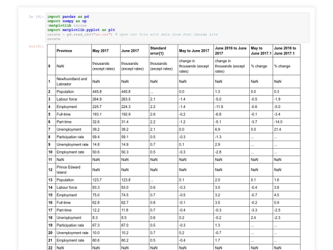The width and height of the screenshot is (333, 250).
Task: Select the Province column header
Action: tap(73, 51)
